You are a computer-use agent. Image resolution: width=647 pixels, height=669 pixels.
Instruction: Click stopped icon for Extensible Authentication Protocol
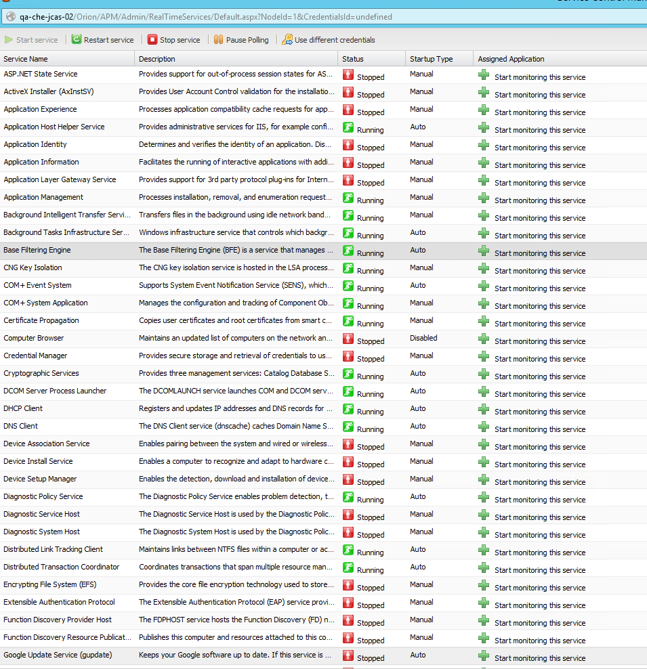tap(348, 603)
